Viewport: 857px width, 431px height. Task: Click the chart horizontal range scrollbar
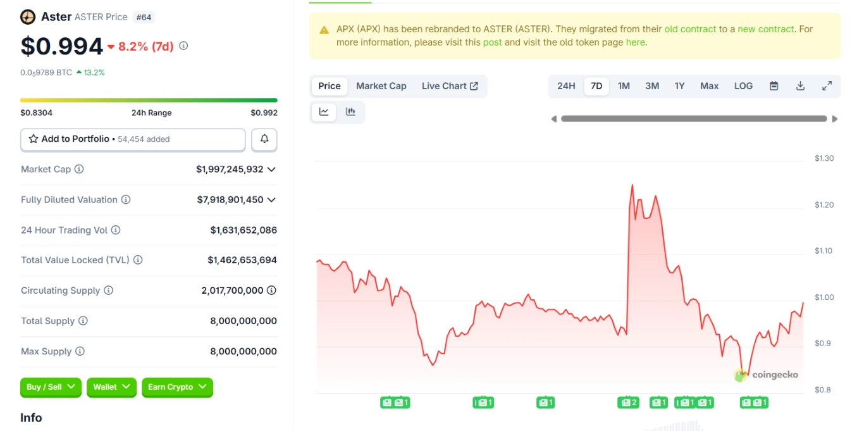coord(694,119)
